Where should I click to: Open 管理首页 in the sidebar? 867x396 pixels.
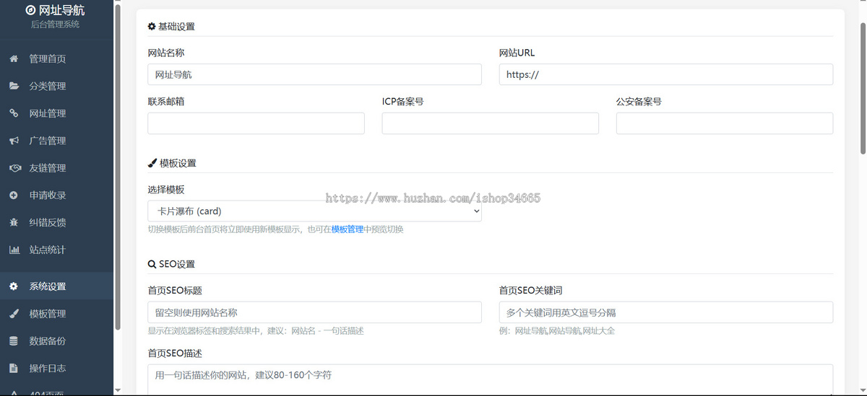pyautogui.click(x=56, y=59)
